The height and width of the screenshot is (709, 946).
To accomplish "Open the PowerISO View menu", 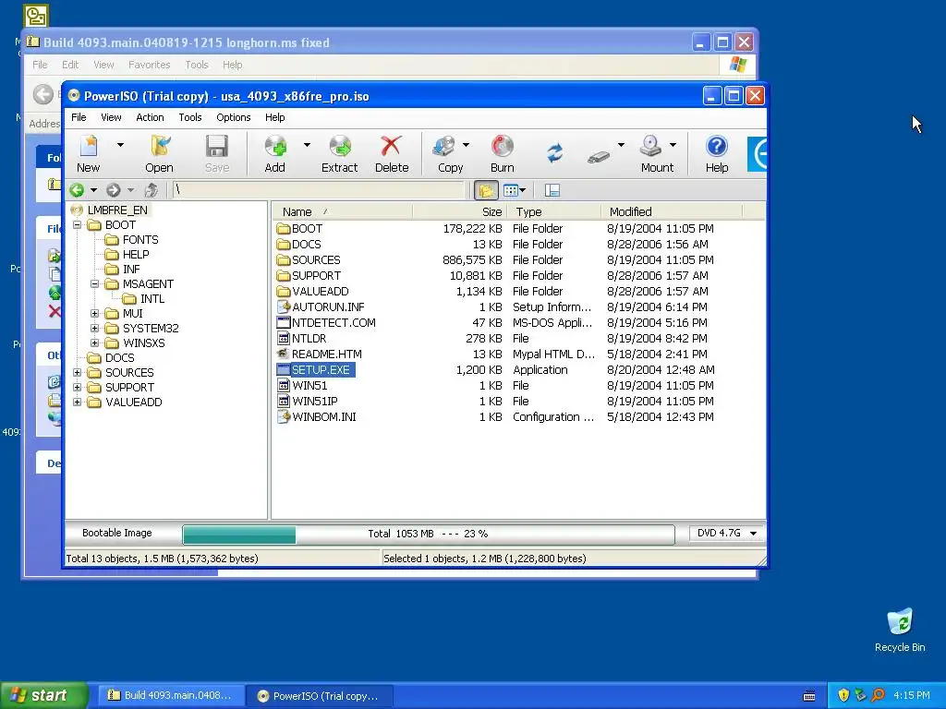I will pyautogui.click(x=111, y=117).
